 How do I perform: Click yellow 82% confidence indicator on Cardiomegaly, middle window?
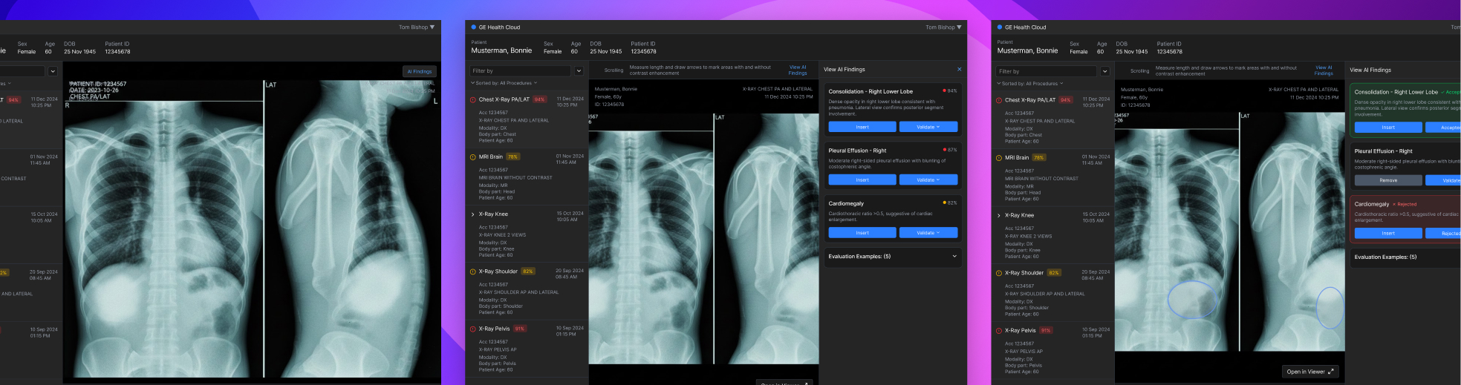pos(949,203)
